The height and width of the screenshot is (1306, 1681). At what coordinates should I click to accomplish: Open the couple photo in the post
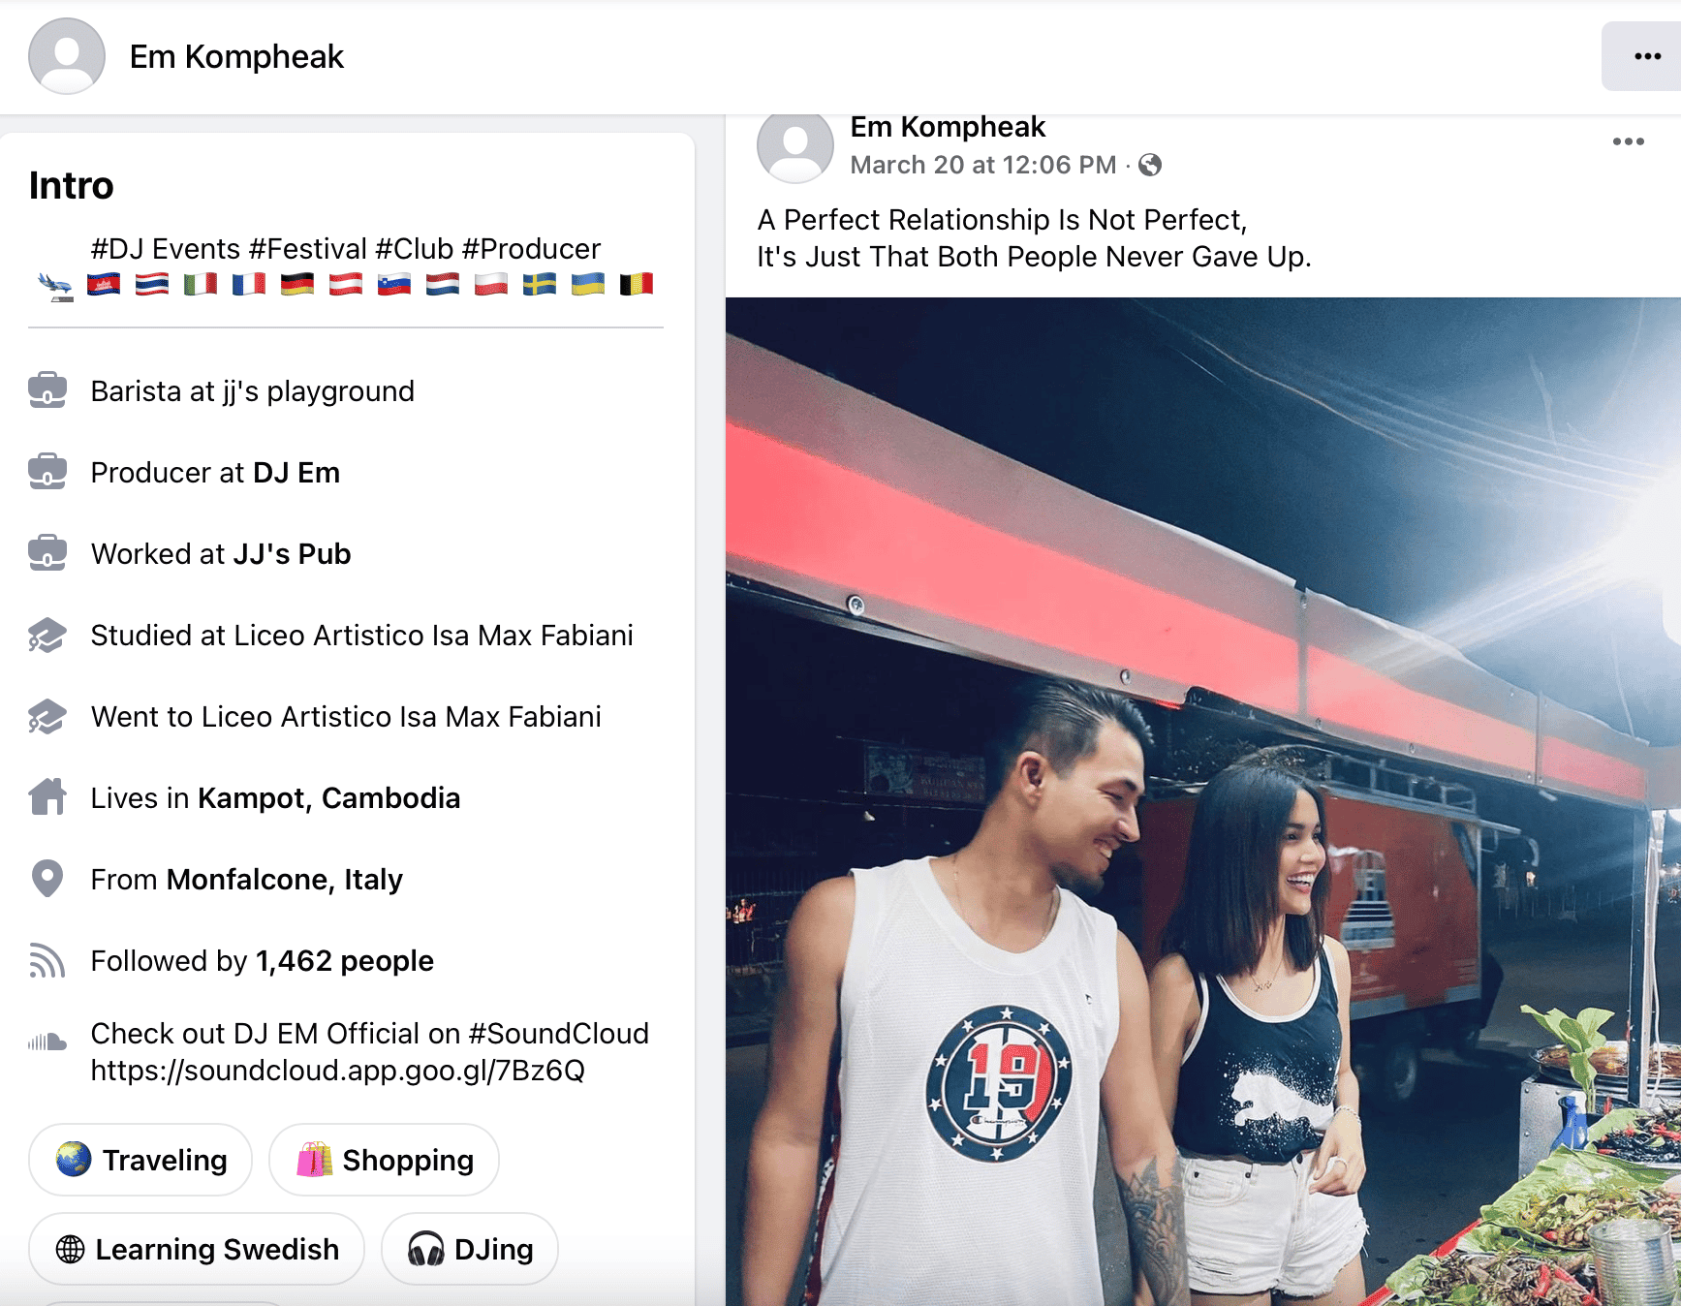[1203, 801]
